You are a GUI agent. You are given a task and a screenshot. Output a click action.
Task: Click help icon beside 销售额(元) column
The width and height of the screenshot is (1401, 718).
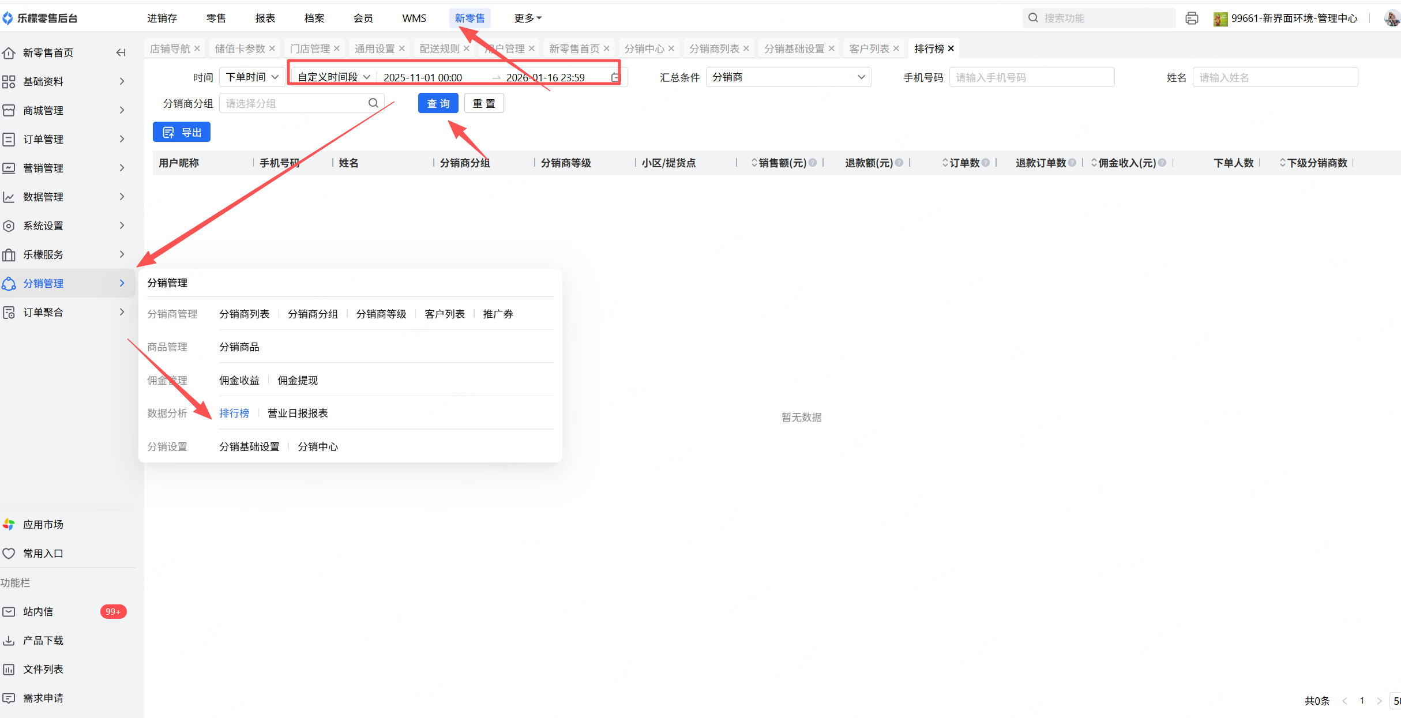click(812, 163)
